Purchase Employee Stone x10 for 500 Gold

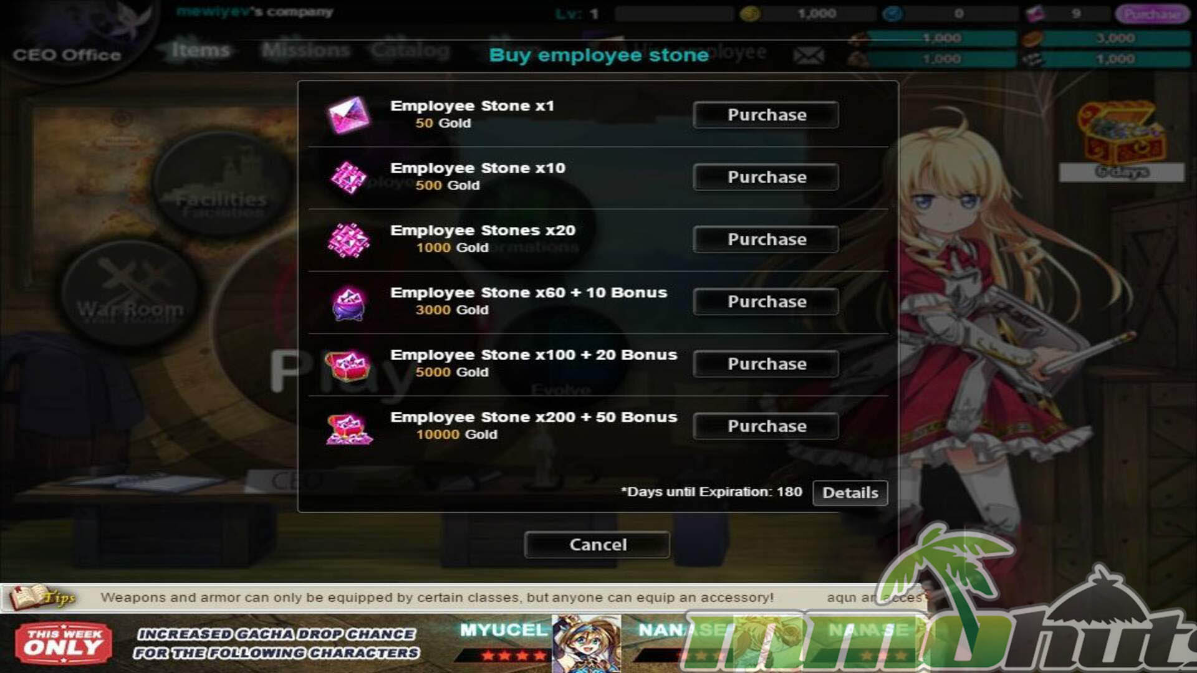tap(766, 177)
